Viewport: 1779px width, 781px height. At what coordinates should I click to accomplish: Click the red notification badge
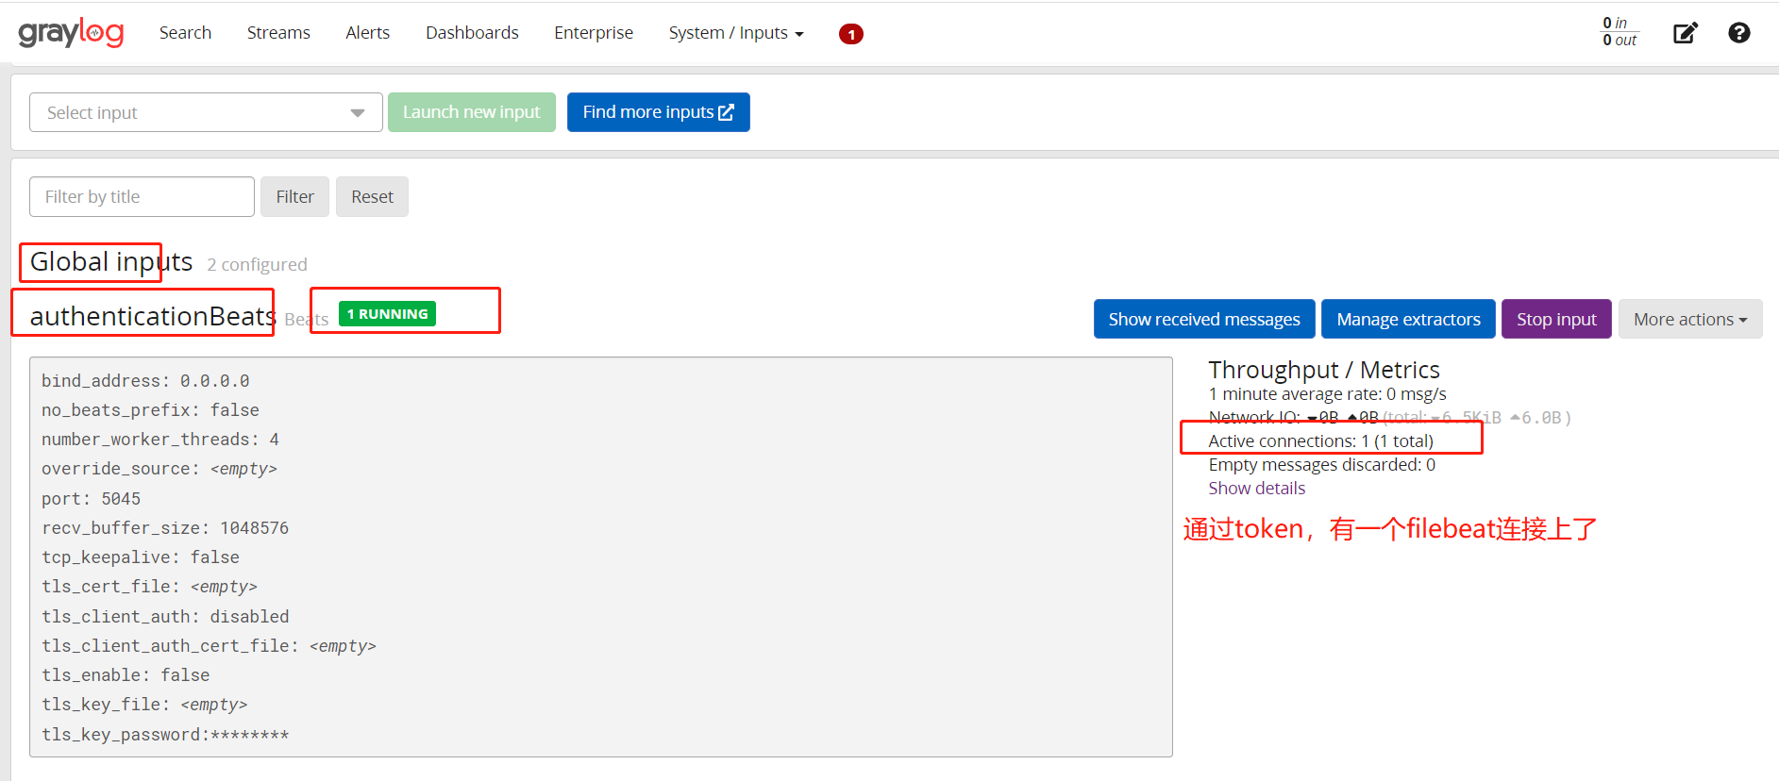click(x=850, y=34)
